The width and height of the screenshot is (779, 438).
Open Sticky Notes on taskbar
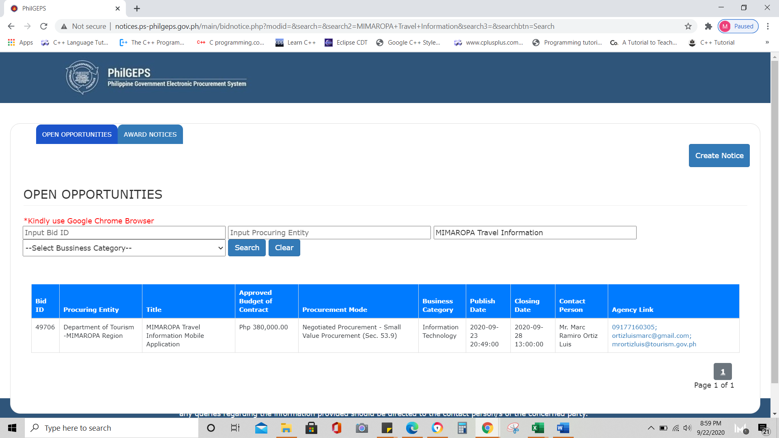pyautogui.click(x=387, y=428)
